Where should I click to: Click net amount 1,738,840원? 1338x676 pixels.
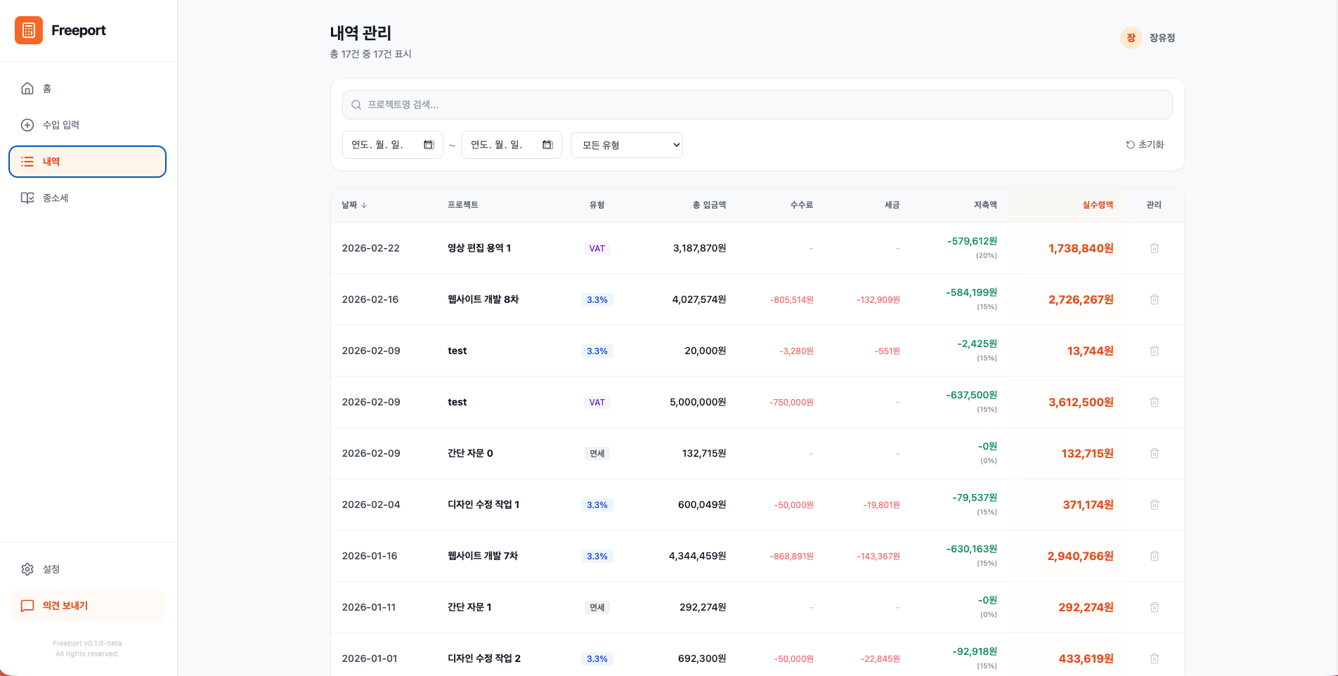tap(1081, 249)
